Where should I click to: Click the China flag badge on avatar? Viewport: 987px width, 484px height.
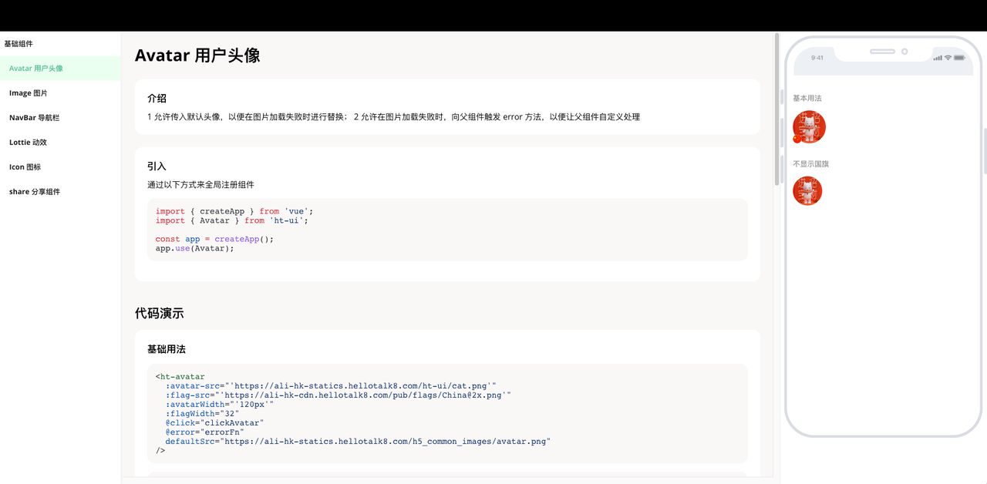pos(797,139)
